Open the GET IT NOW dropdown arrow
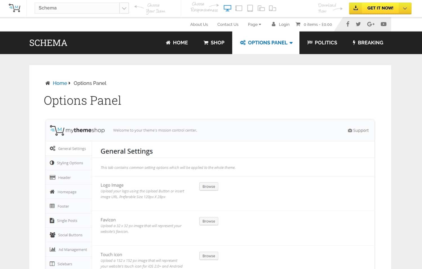 click(x=405, y=8)
